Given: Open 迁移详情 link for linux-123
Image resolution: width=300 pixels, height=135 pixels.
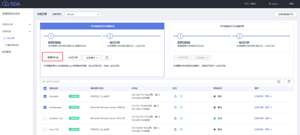Looking at the screenshot, I should tap(259, 130).
